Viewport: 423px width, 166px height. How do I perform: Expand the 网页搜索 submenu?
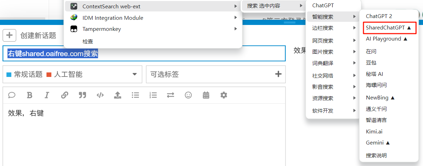332,41
